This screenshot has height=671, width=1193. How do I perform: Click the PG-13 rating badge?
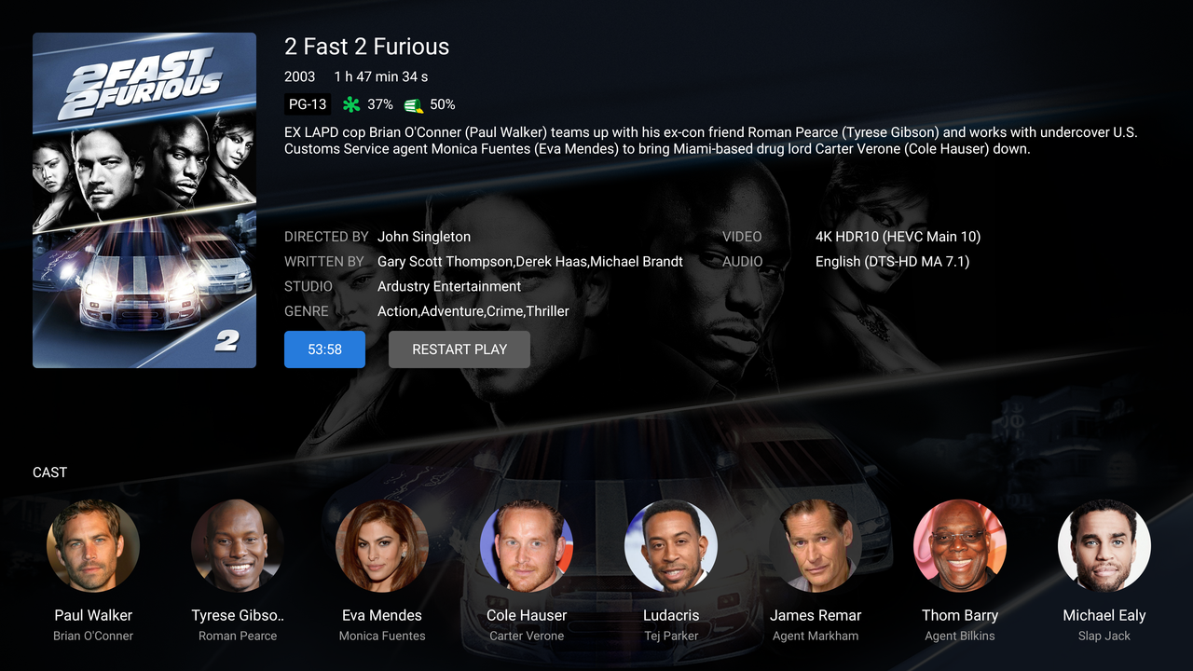coord(308,104)
